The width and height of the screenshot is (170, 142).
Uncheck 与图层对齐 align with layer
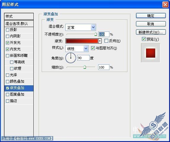click(93, 48)
